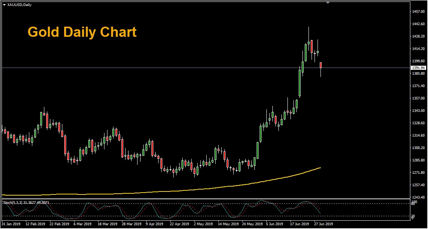Click the 22 Feb 2019 date label
The width and height of the screenshot is (428, 229).
coord(59,224)
